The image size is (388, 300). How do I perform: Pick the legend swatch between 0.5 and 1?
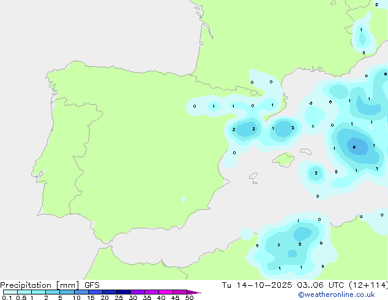click(x=24, y=292)
